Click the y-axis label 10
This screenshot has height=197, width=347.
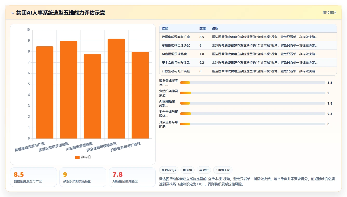coord(28,30)
